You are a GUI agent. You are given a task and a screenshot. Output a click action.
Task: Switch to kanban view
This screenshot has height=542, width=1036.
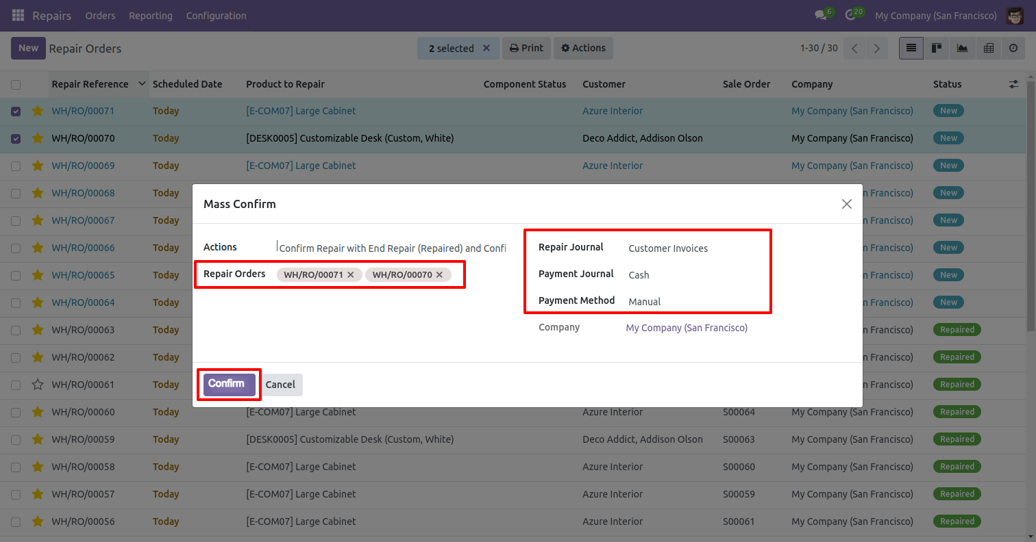pos(937,49)
